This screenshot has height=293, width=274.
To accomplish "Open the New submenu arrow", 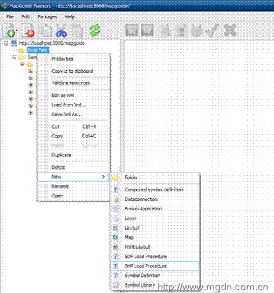I will [104, 177].
